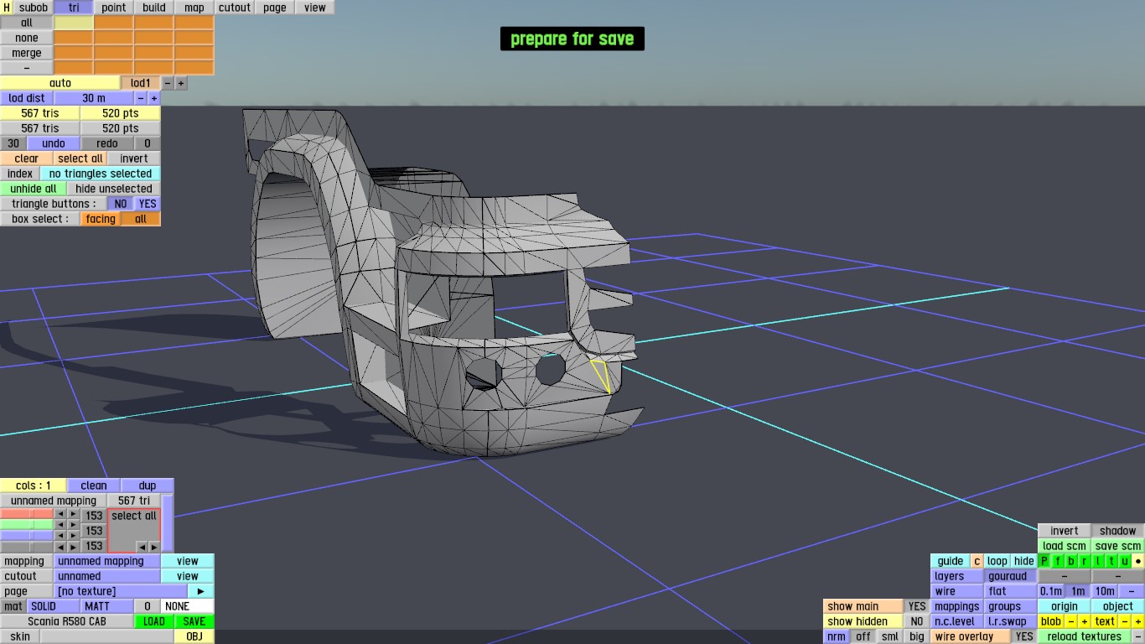This screenshot has height=644, width=1145.
Task: Set triangle buttons to NO
Action: click(121, 204)
